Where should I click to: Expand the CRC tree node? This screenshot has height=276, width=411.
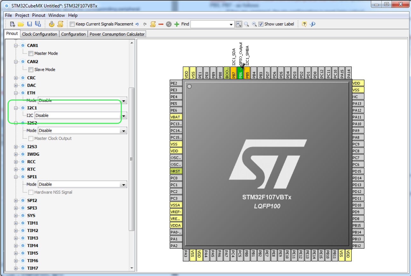coord(16,78)
